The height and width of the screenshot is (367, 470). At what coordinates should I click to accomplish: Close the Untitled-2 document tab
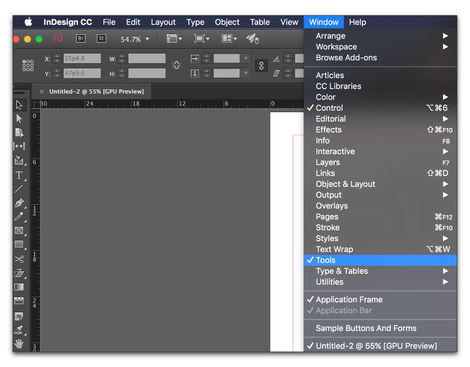tap(42, 91)
